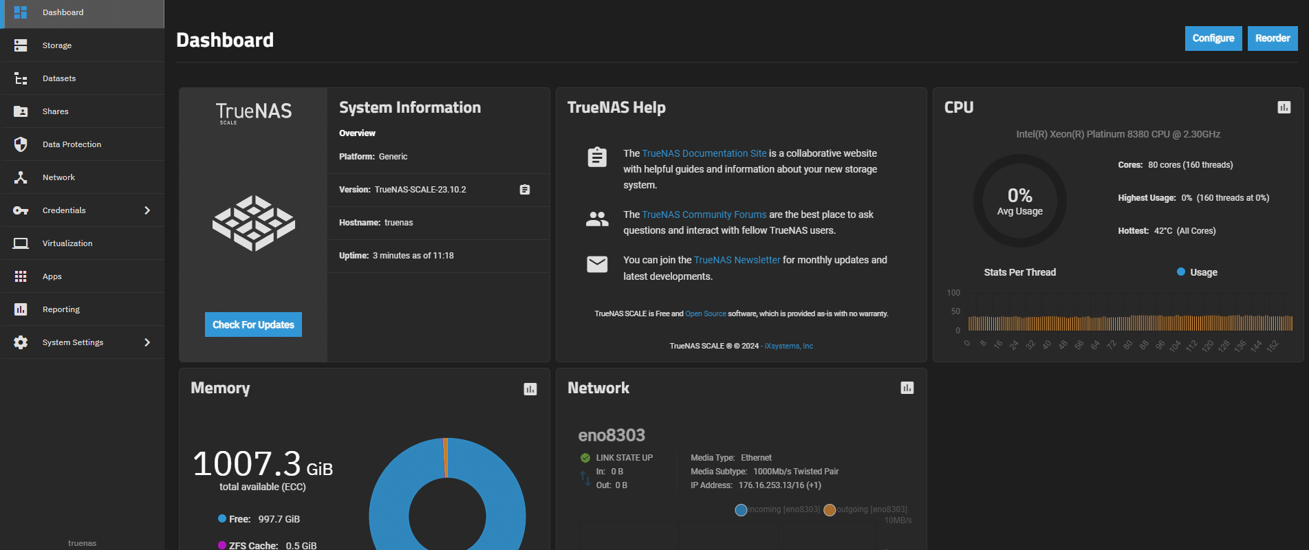The image size is (1309, 550).
Task: Click the 'System Information' card title
Action: (410, 107)
